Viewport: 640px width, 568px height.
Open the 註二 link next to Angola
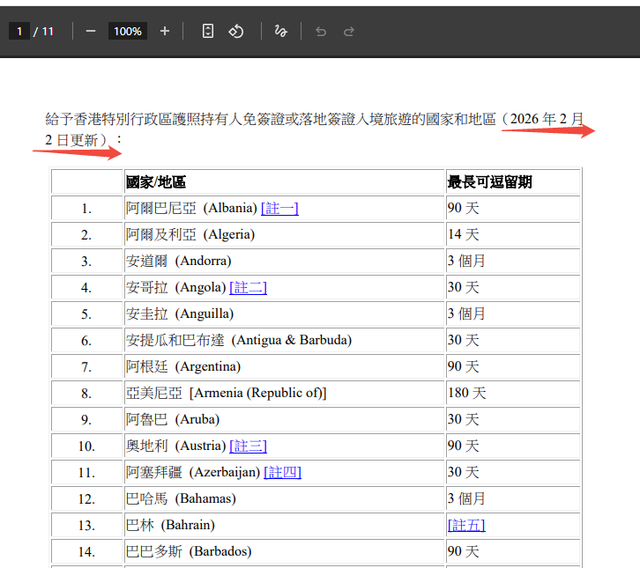point(248,287)
